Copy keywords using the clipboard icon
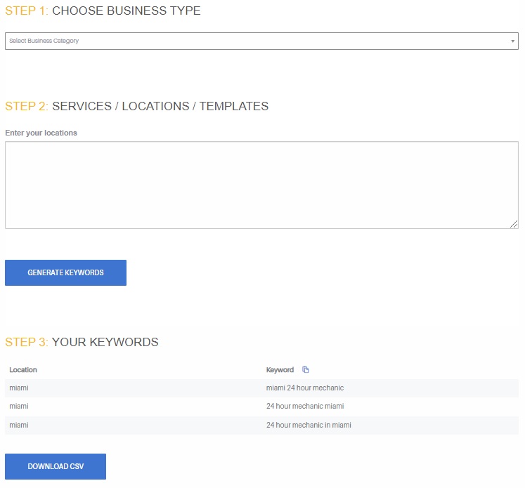Viewport: 525px width, 488px height. [305, 369]
